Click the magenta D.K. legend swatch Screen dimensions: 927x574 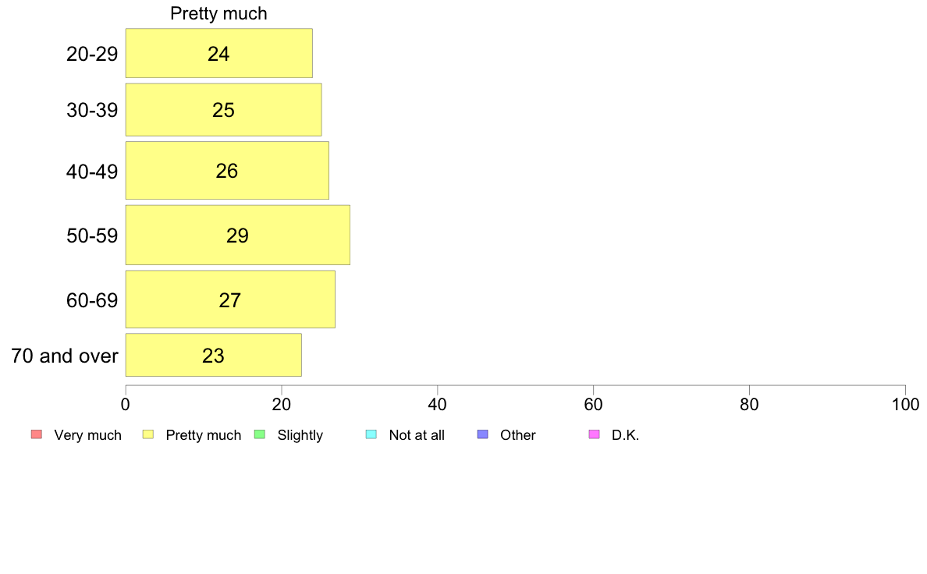click(x=594, y=434)
